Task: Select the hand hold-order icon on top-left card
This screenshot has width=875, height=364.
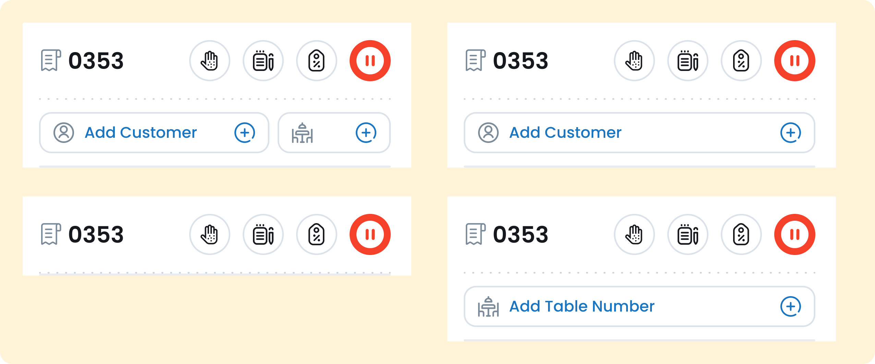Action: pyautogui.click(x=209, y=60)
